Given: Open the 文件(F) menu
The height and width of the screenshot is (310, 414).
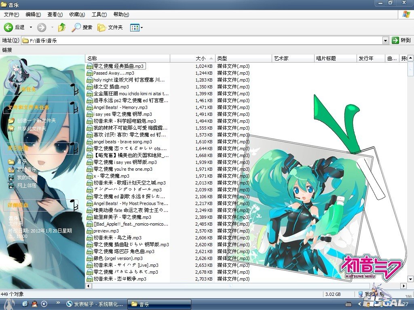Looking at the screenshot, I should click(x=11, y=15).
